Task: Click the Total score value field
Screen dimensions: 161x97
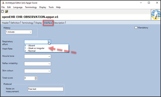Action: coord(30,78)
